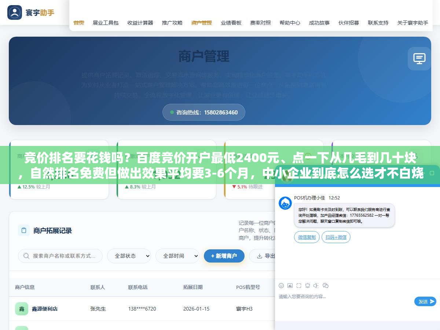
Task: Open 展业工具包 in the navigation bar
Action: tap(106, 23)
